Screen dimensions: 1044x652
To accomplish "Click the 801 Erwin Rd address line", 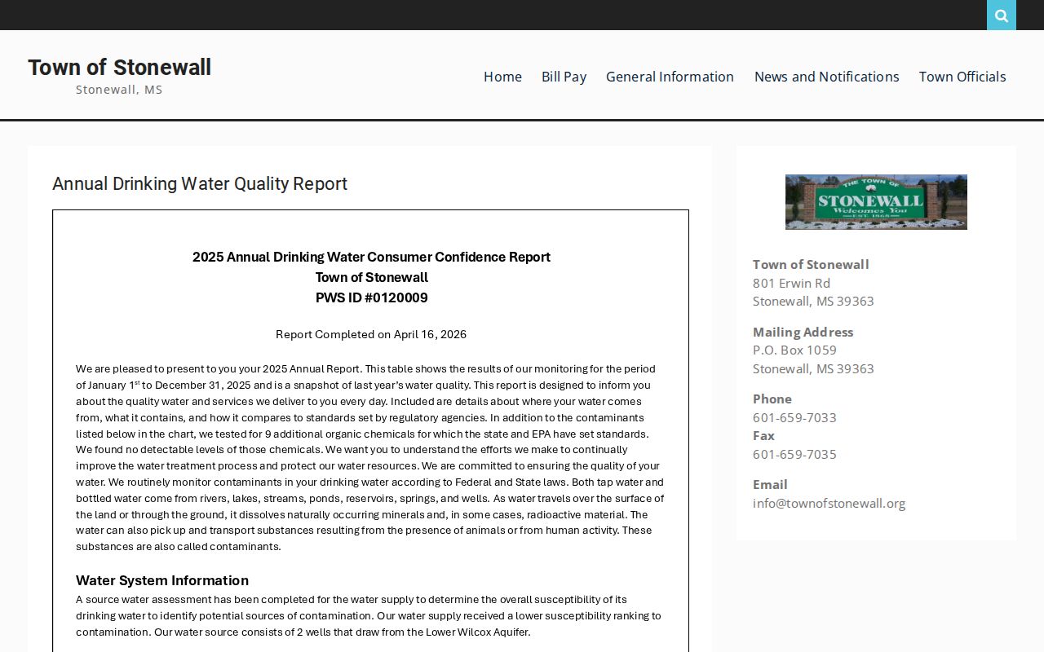I will pos(791,283).
